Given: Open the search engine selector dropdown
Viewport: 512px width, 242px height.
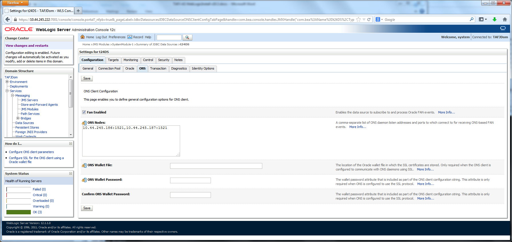Looking at the screenshot, I should pos(379,19).
